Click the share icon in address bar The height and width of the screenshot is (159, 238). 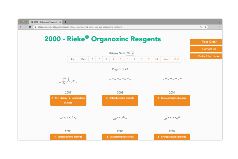coord(201,27)
